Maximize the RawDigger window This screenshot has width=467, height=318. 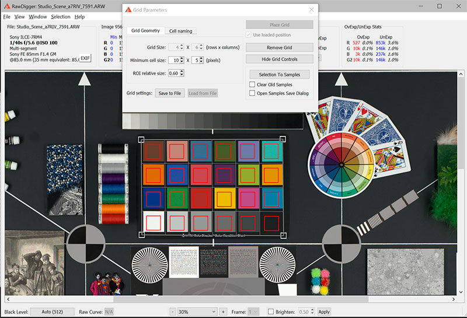[440, 6]
